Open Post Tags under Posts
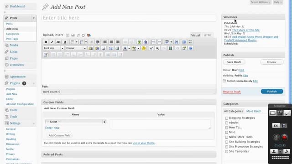The height and width of the screenshot is (164, 292). pos(12,39)
